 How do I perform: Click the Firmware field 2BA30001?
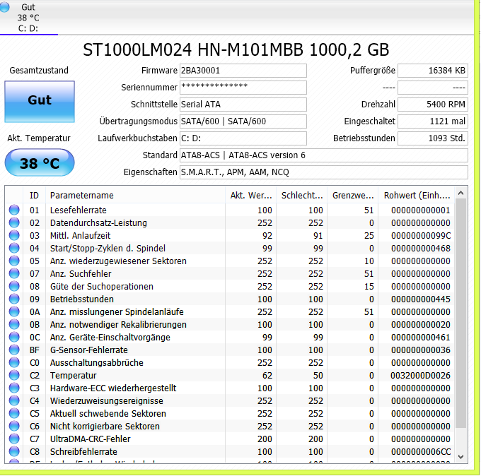point(243,71)
